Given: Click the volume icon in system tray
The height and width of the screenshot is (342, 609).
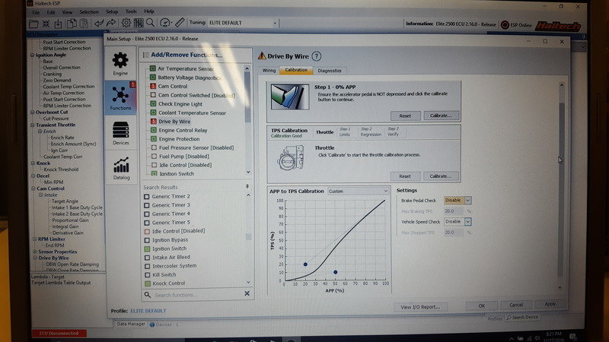Looking at the screenshot, I should [537, 338].
